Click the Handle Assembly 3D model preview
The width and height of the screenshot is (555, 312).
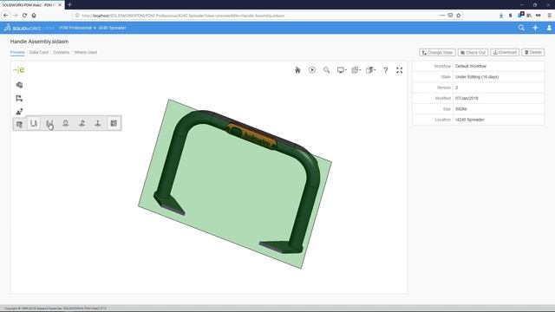235,184
